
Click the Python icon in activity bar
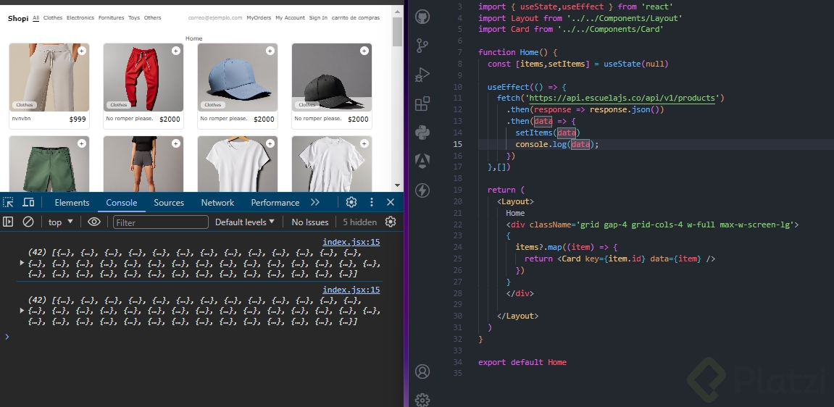422,132
